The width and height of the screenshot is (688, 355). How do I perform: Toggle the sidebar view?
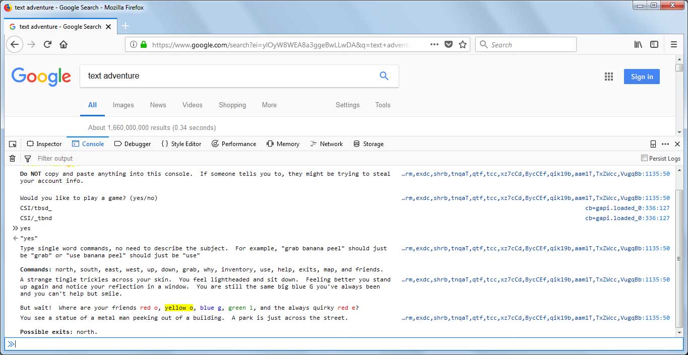(x=654, y=44)
